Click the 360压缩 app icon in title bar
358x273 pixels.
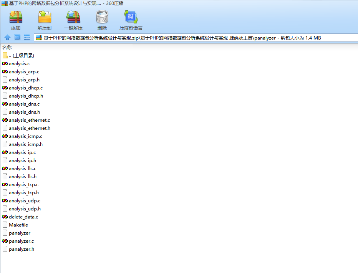click(5, 3)
